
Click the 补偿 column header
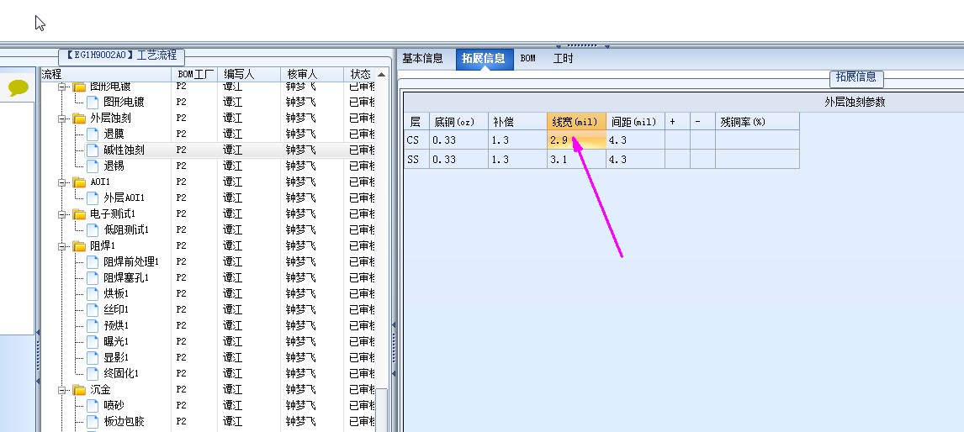pyautogui.click(x=517, y=122)
